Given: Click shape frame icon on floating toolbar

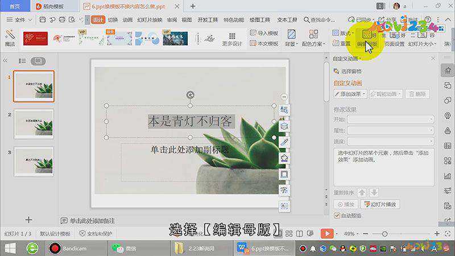Looking at the screenshot, I should [284, 174].
